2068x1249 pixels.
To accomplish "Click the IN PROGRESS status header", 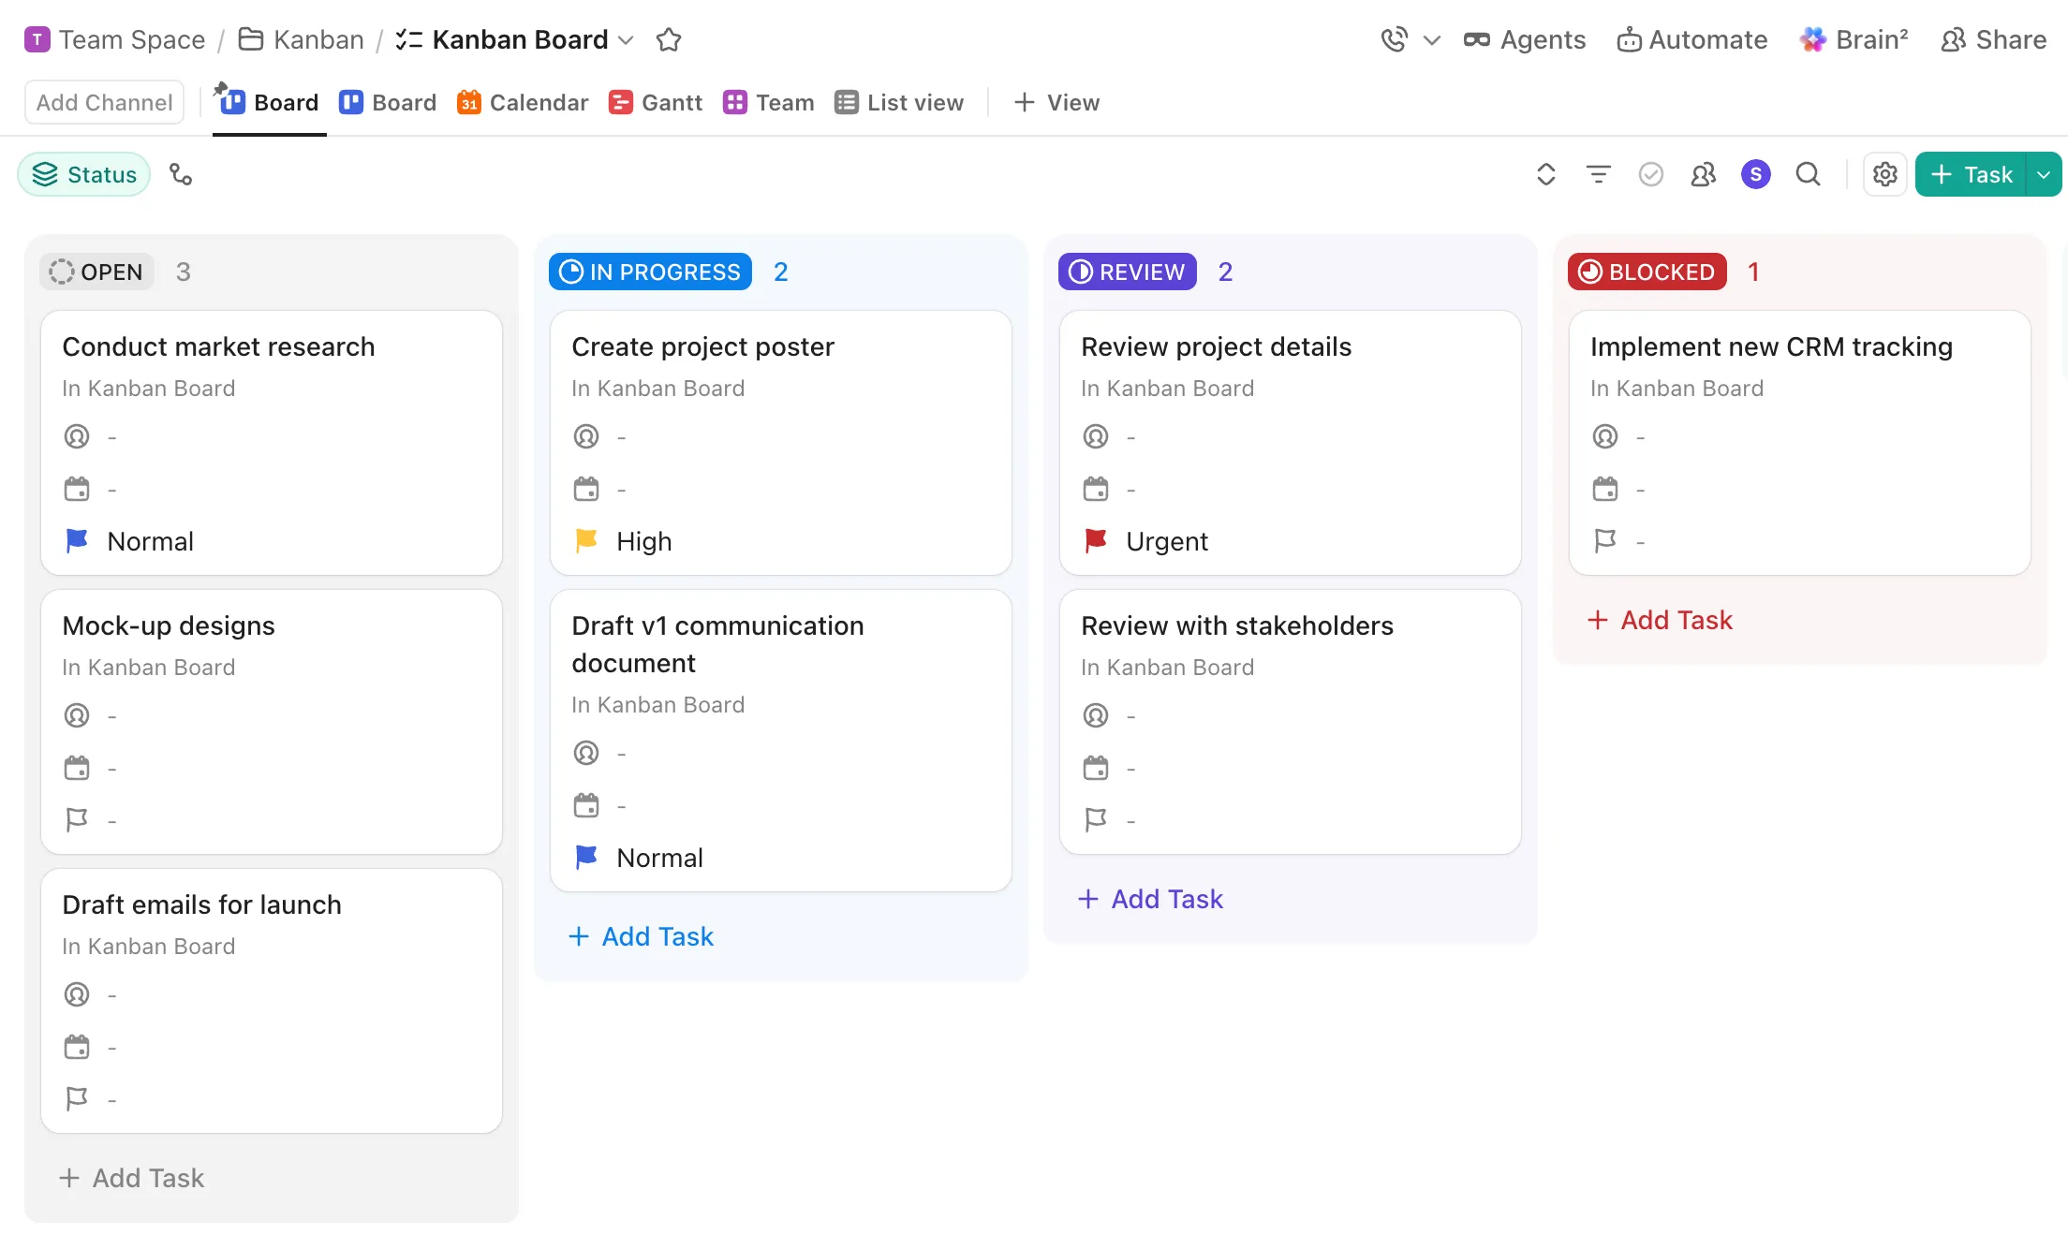I will coord(650,272).
